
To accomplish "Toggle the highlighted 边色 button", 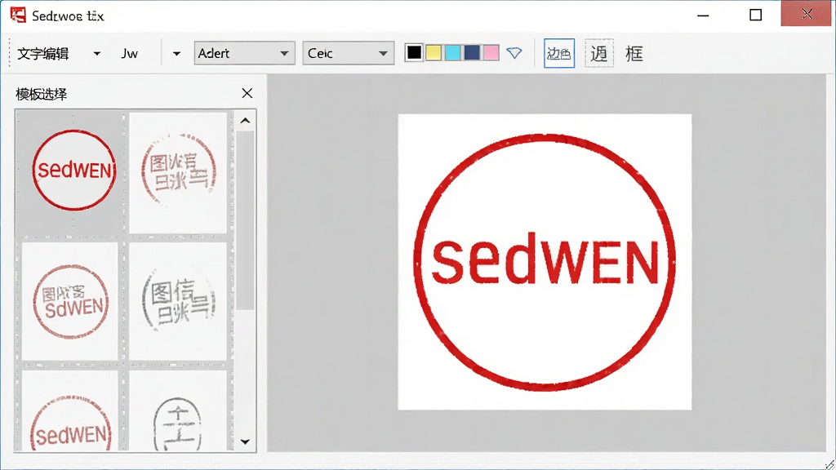I will pyautogui.click(x=558, y=53).
